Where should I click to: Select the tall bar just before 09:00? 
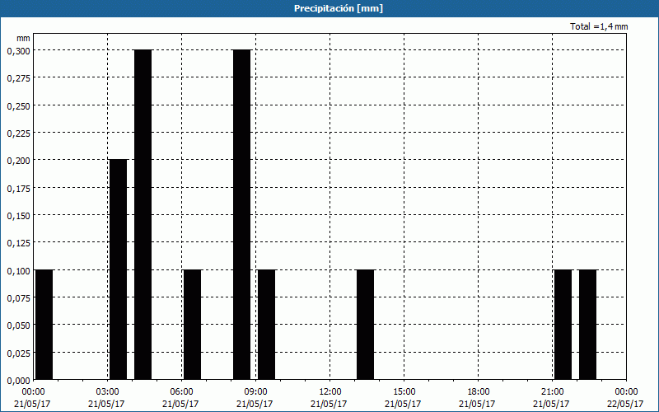tap(241, 215)
